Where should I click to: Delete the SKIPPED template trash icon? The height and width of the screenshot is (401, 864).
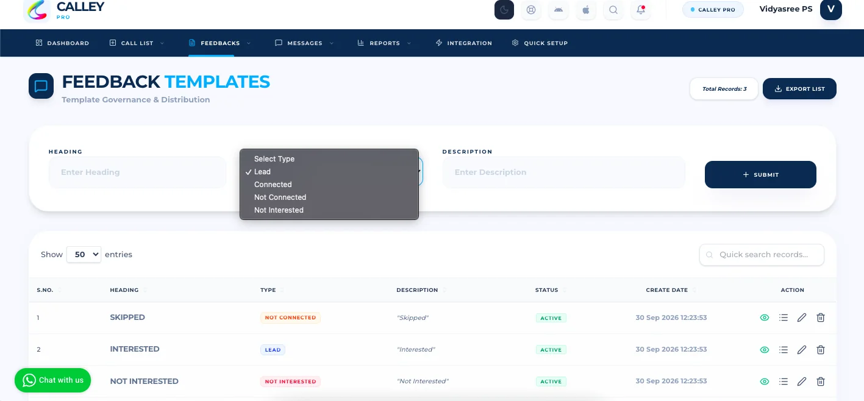[x=821, y=318]
